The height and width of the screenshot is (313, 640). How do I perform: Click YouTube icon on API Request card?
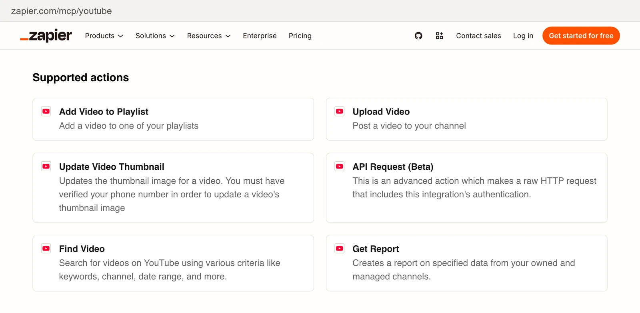point(340,166)
